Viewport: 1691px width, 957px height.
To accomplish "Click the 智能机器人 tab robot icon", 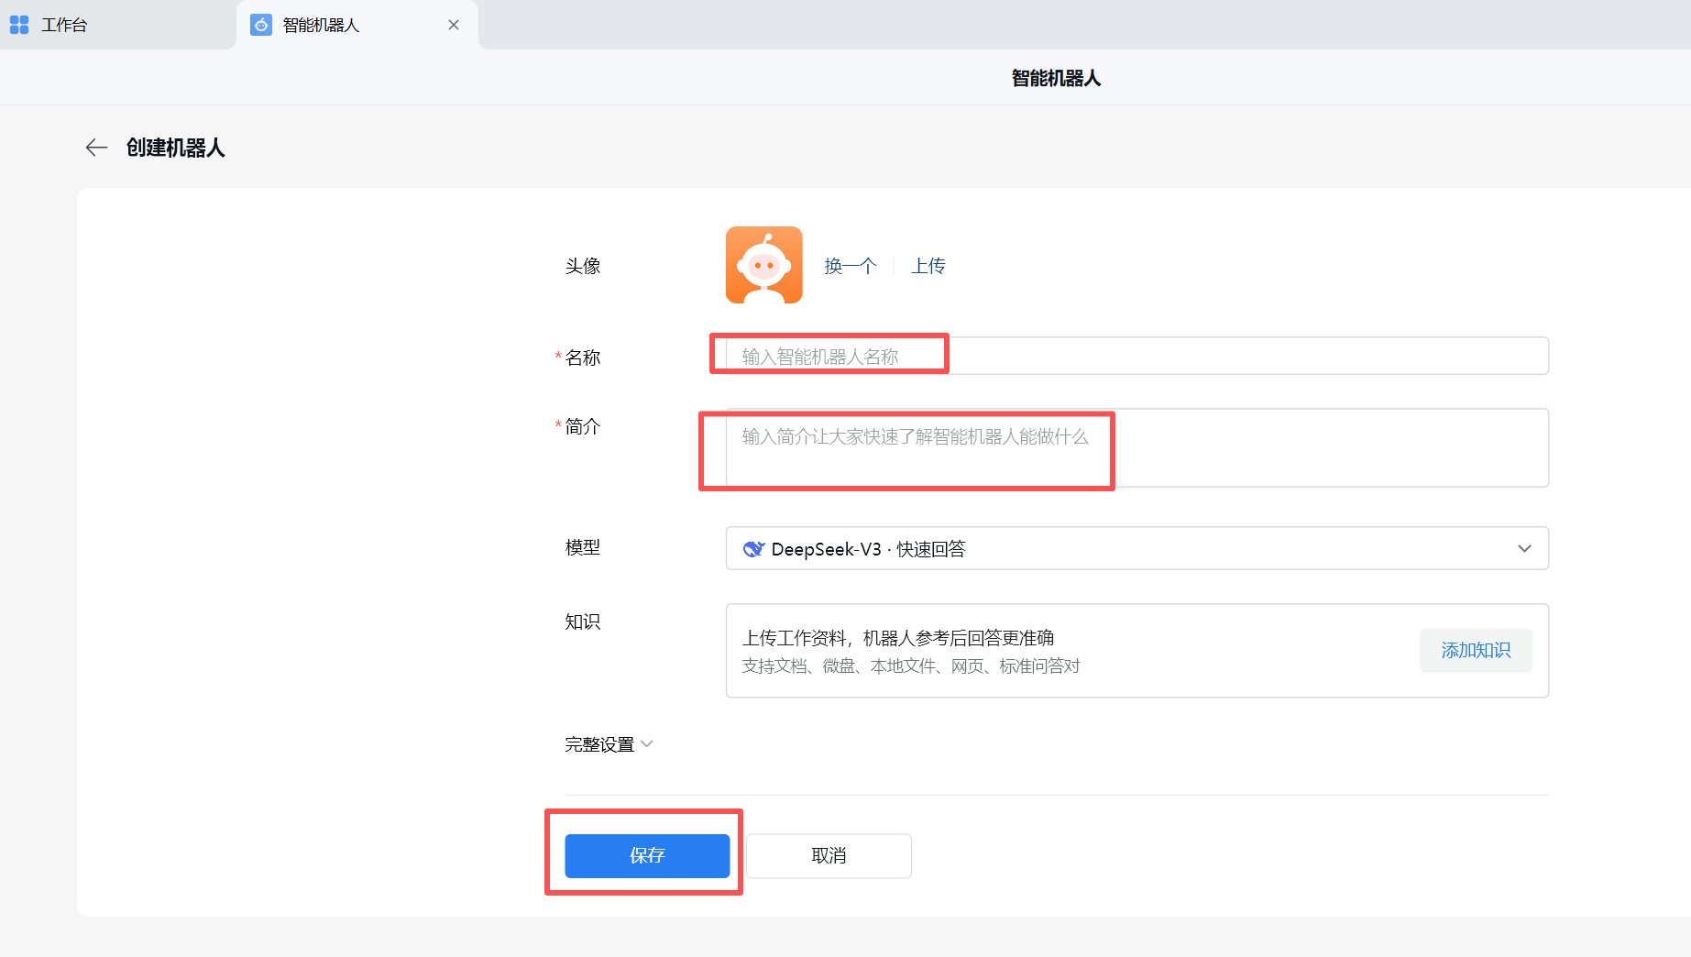I will [x=261, y=25].
